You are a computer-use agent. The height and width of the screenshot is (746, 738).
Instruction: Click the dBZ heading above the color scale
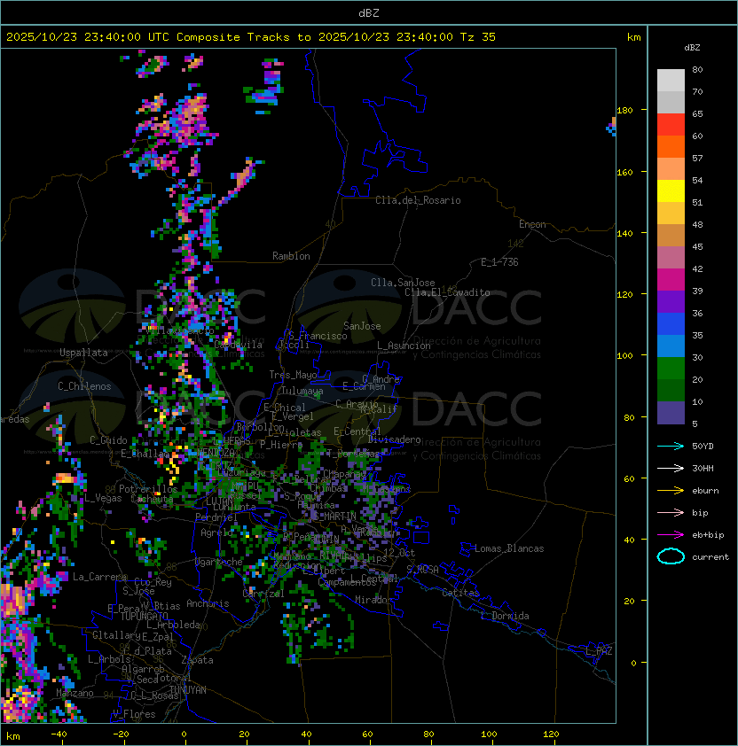coord(692,48)
